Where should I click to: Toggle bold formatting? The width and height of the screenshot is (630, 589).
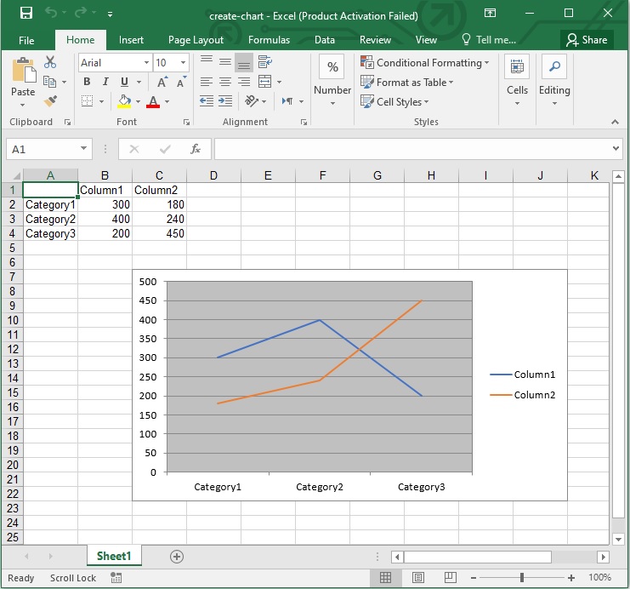click(87, 82)
